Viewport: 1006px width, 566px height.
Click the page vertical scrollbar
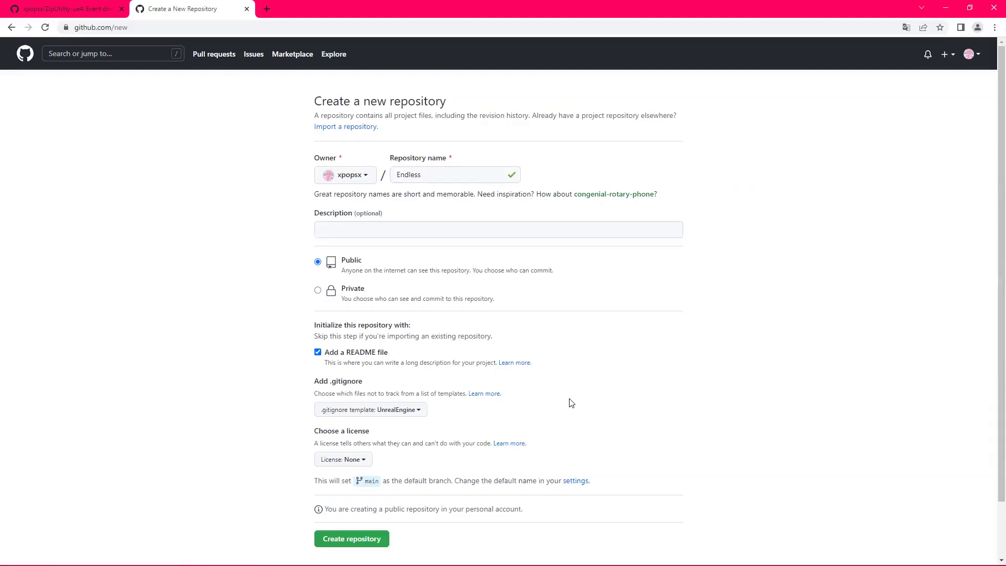(x=1001, y=273)
